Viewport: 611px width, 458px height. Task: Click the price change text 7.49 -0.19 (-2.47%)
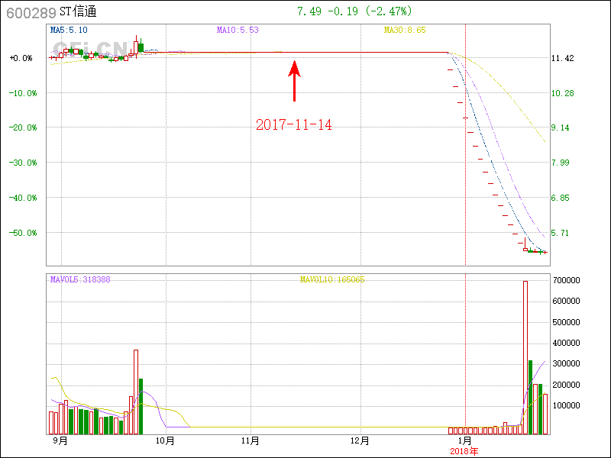[x=354, y=11]
